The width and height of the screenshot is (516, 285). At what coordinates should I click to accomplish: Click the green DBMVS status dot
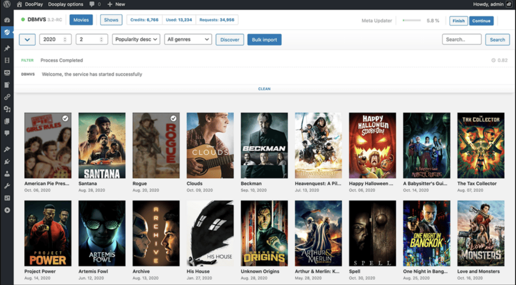click(x=23, y=20)
